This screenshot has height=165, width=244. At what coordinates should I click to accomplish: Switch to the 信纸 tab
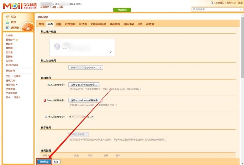(140, 24)
